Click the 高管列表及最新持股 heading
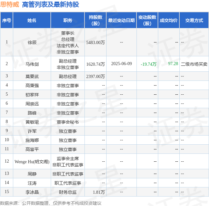 50,4
